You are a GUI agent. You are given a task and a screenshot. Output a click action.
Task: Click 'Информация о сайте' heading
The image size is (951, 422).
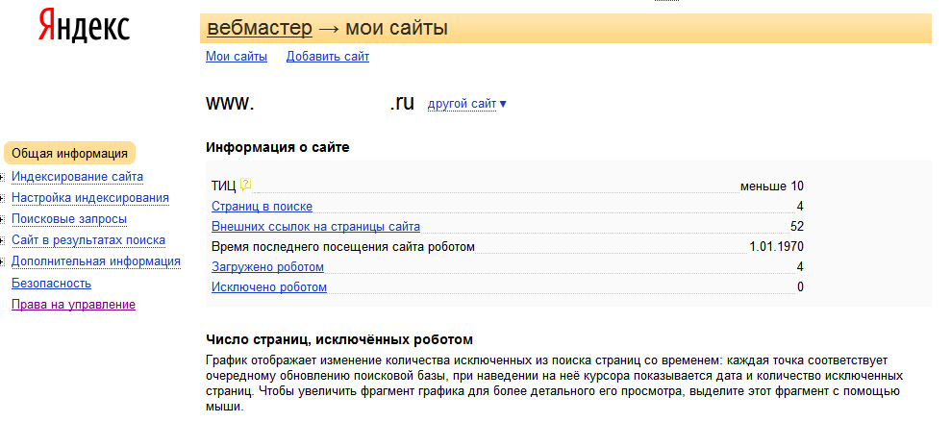point(278,147)
